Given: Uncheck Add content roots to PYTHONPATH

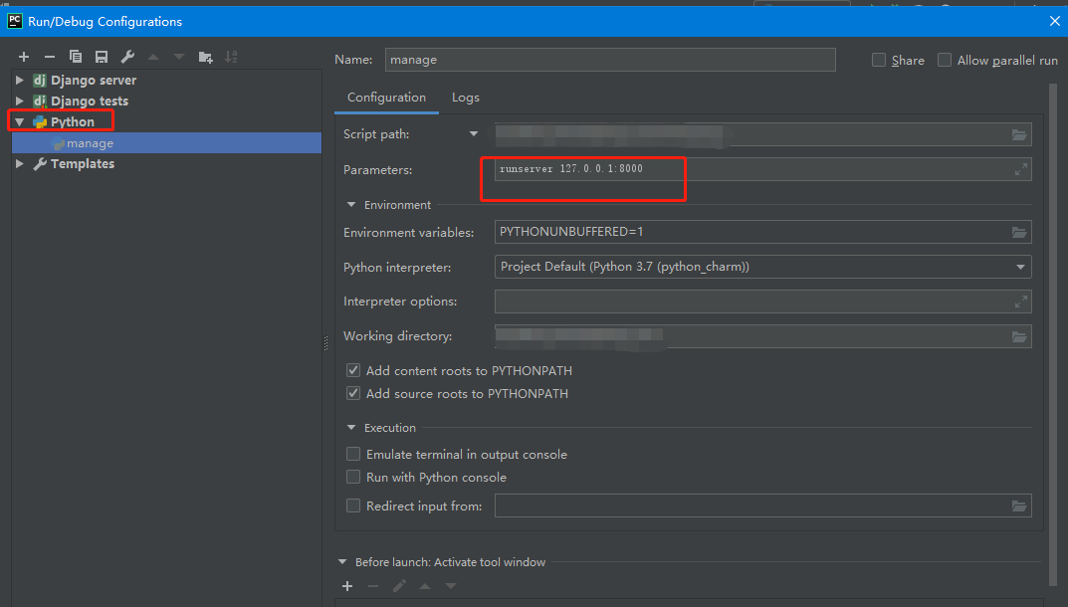Looking at the screenshot, I should [x=353, y=370].
